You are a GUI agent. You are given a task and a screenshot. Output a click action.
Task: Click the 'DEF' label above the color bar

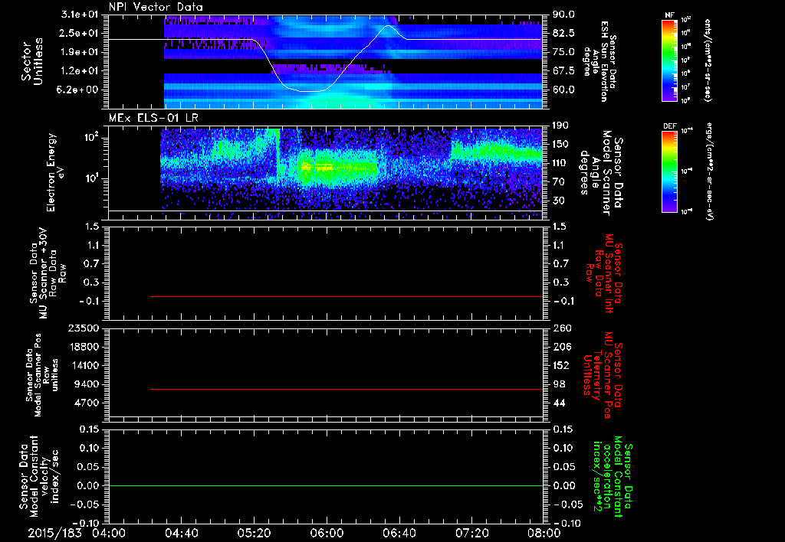pyautogui.click(x=670, y=126)
